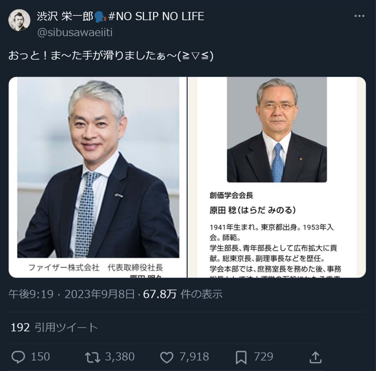
Task: Open the left attached image of Pfizer president
Action: (x=98, y=177)
